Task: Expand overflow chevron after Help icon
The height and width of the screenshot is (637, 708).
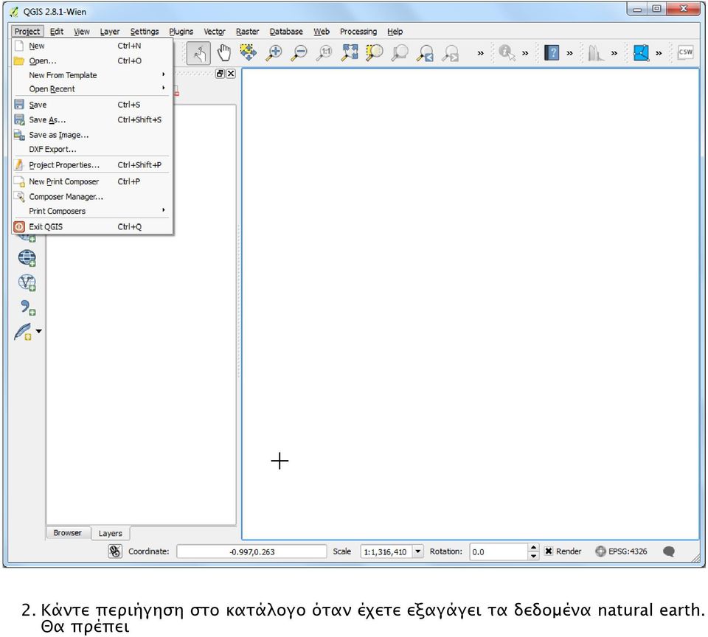Action: tap(569, 53)
